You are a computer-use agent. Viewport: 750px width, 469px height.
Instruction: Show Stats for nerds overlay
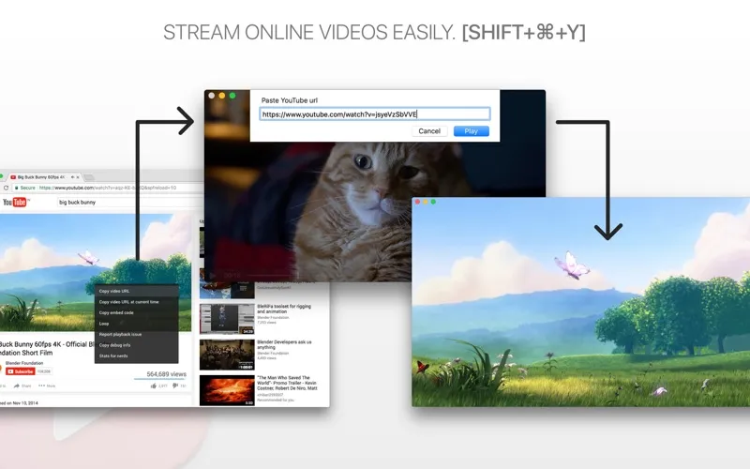[113, 356]
